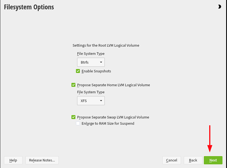227x168 pixels.
Task: Enable Enlarge to RAM Size for Suspend
Action: 78,123
